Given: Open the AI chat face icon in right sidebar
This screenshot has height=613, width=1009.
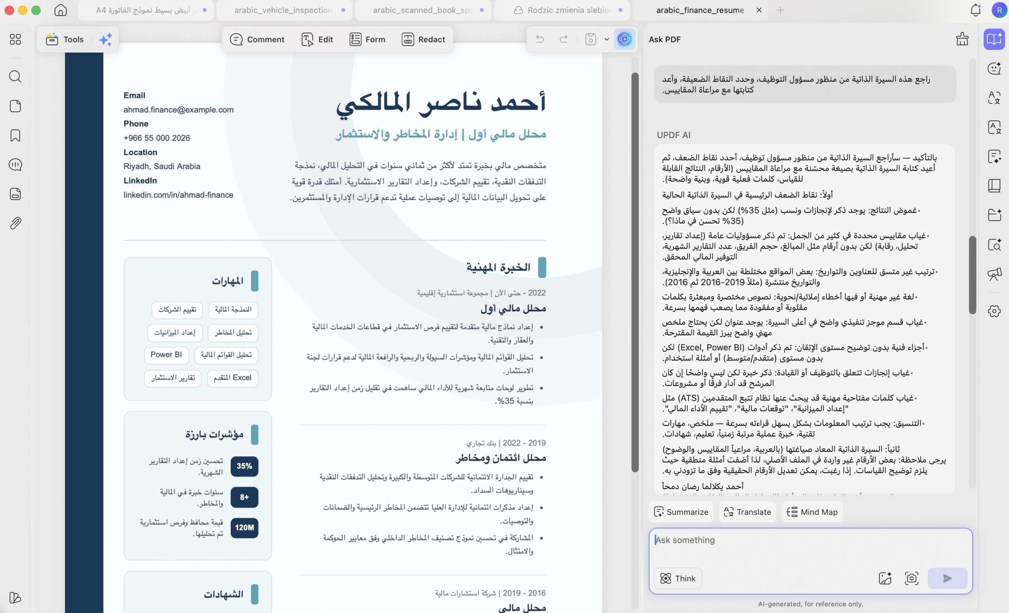Looking at the screenshot, I should (994, 68).
